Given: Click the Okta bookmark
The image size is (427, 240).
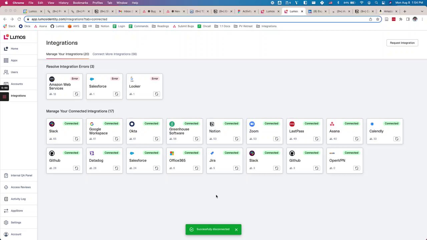Looking at the screenshot, I should click(24, 26).
